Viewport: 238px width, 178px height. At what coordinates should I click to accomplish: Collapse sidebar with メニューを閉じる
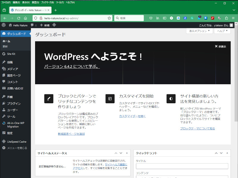click(17, 148)
